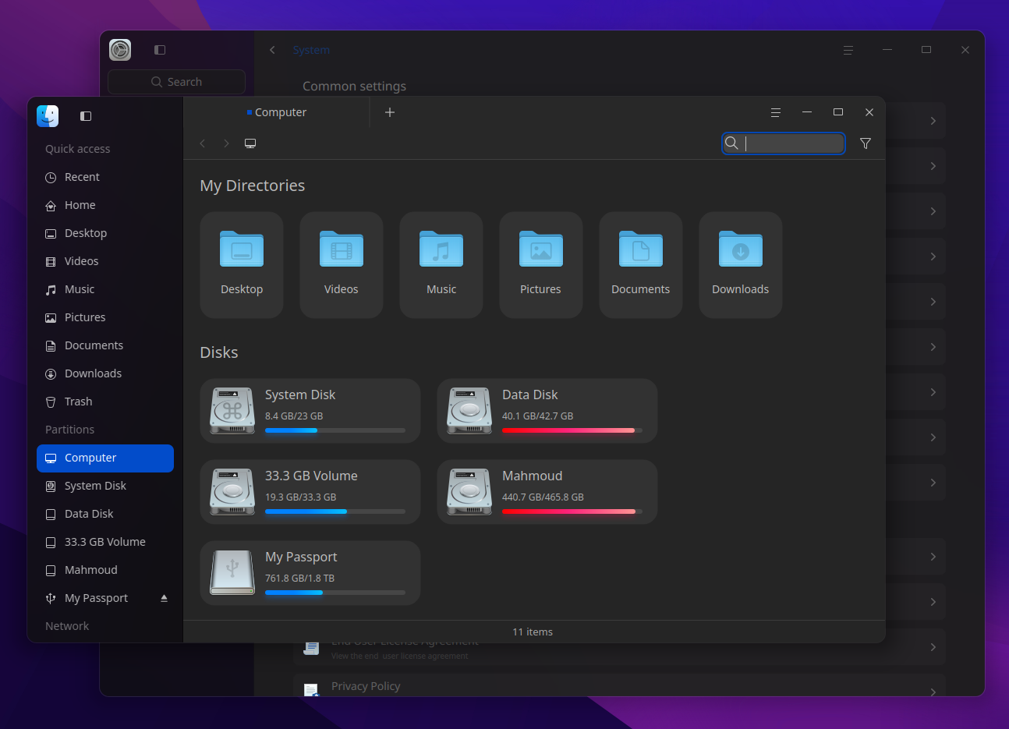Go forward in file manager
The image size is (1009, 729).
tap(226, 143)
